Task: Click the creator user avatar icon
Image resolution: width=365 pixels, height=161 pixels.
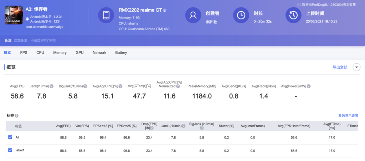Action: pyautogui.click(x=193, y=15)
